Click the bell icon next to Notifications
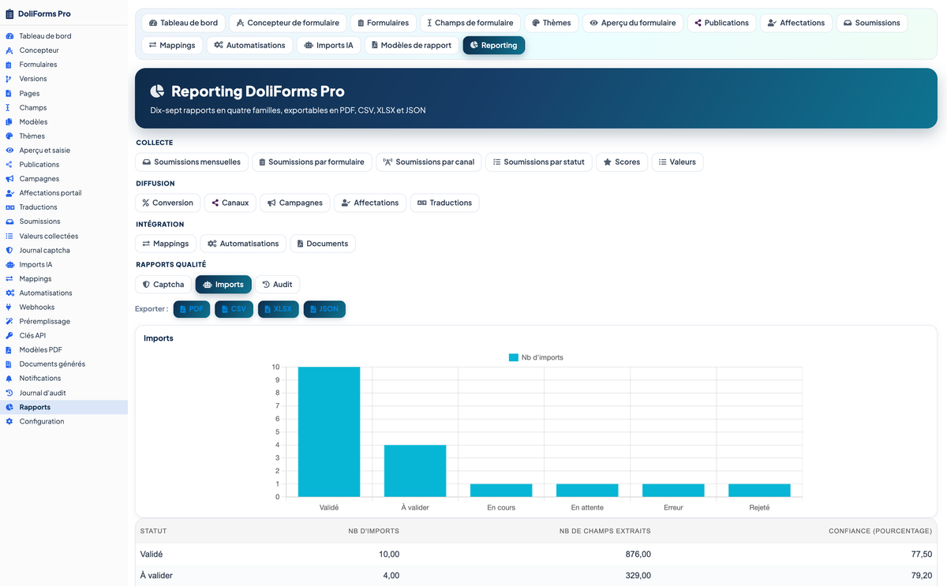The height and width of the screenshot is (586, 947). (9, 379)
